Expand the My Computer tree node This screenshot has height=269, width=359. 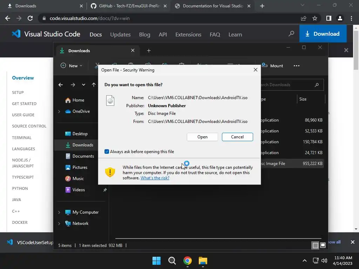pos(59,212)
